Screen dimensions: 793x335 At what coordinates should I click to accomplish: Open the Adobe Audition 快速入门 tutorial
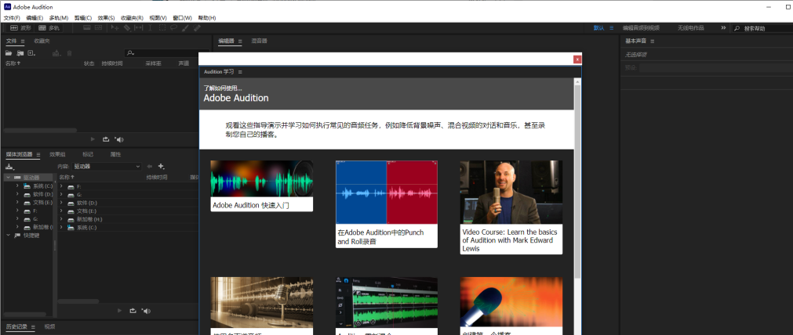(261, 186)
